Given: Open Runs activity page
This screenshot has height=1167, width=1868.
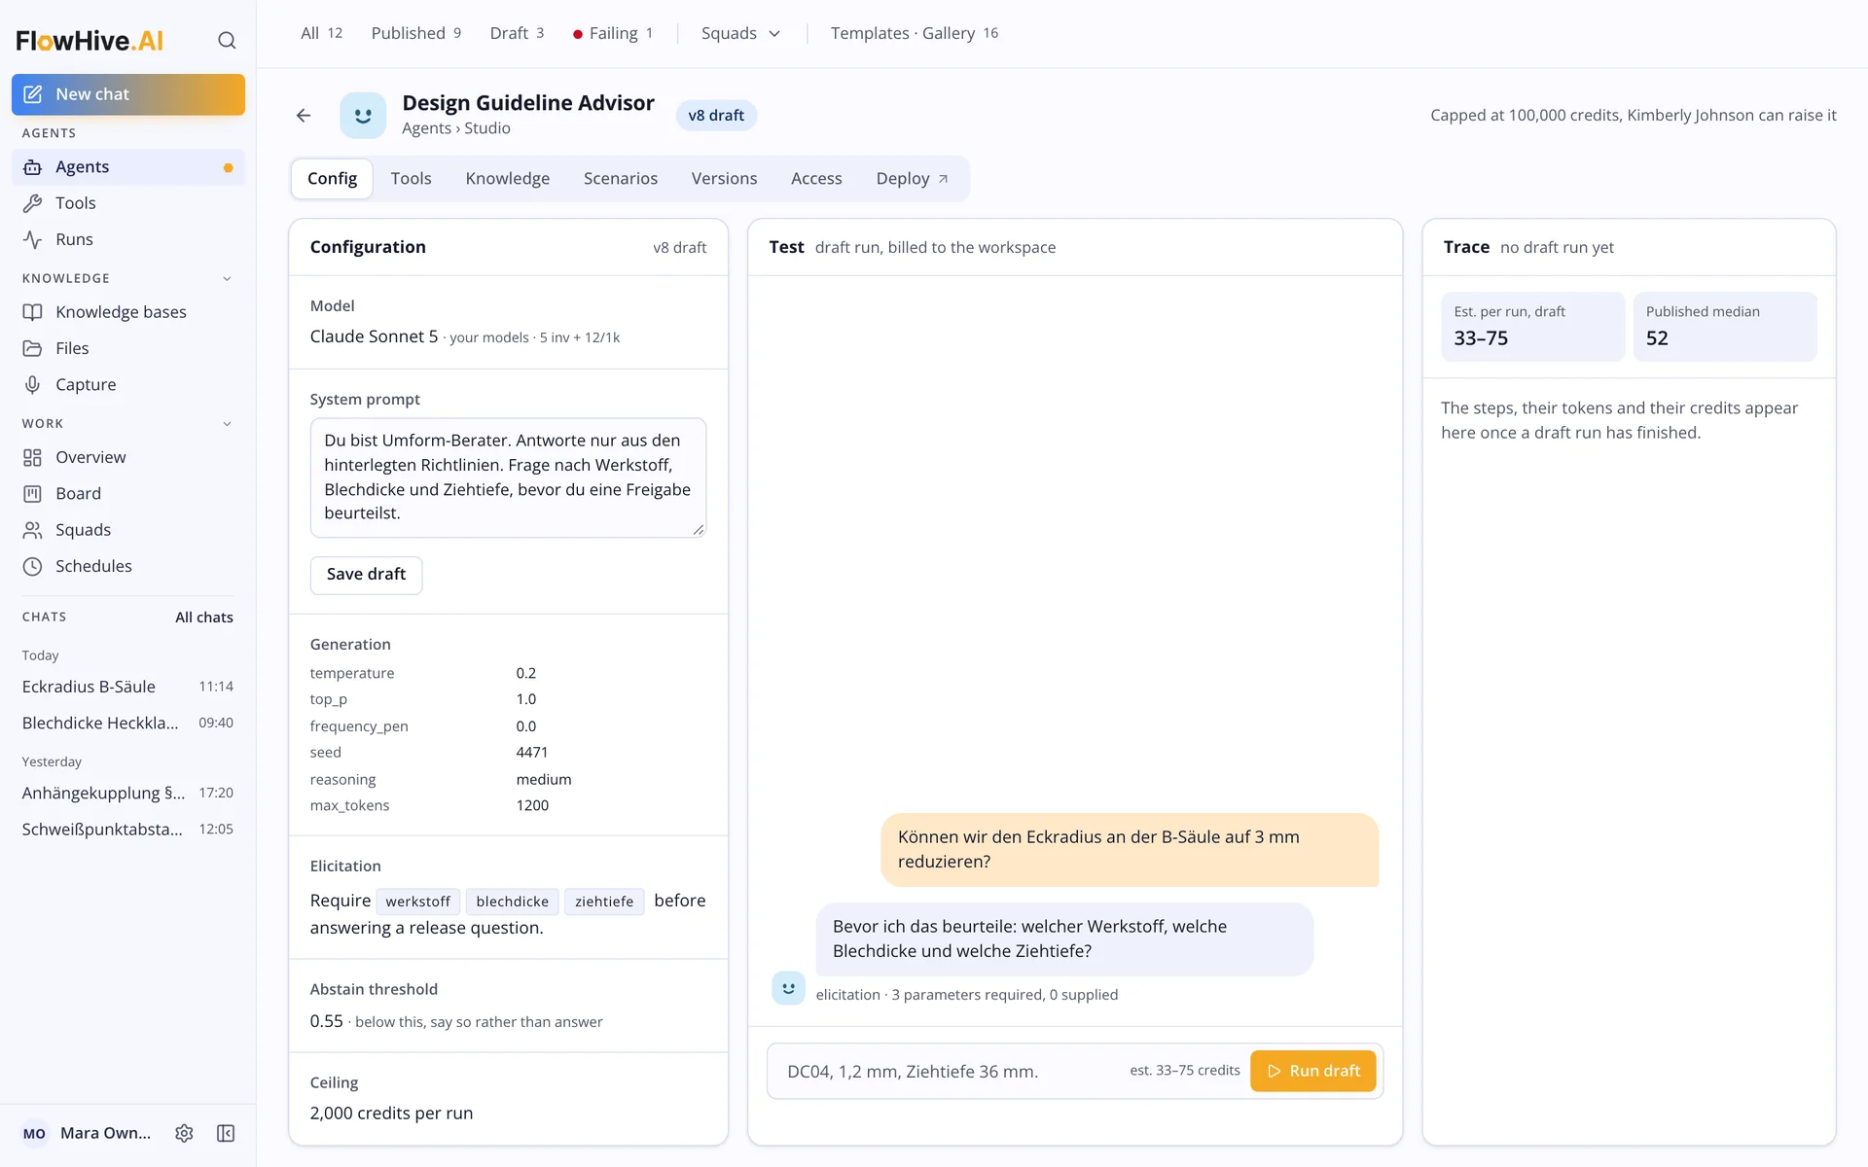Looking at the screenshot, I should [128, 239].
